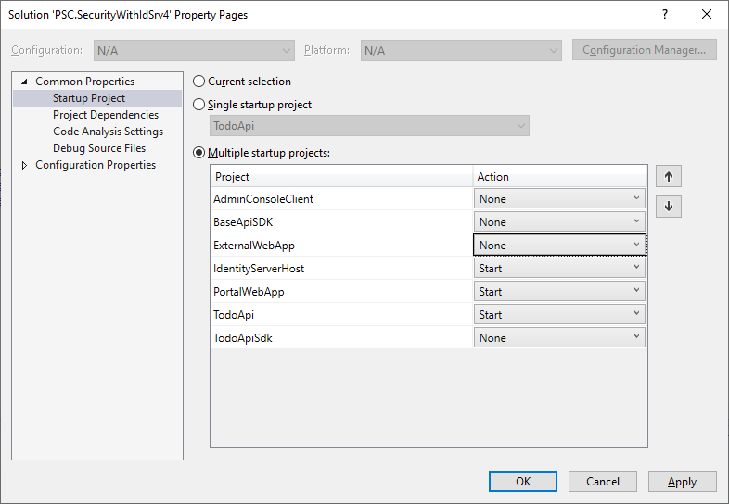Select Current selection radio button
The image size is (729, 504).
(x=199, y=82)
